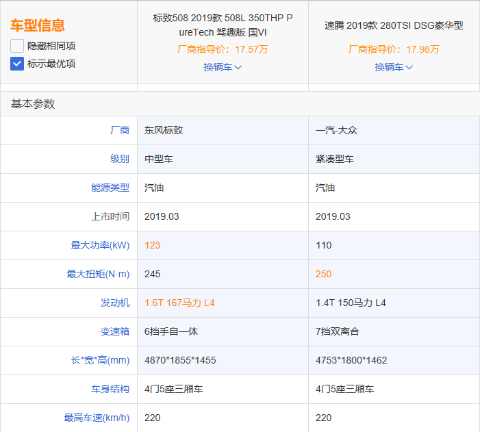
Task: Open 换辆车 dropdown for 速腾
Action: click(394, 67)
